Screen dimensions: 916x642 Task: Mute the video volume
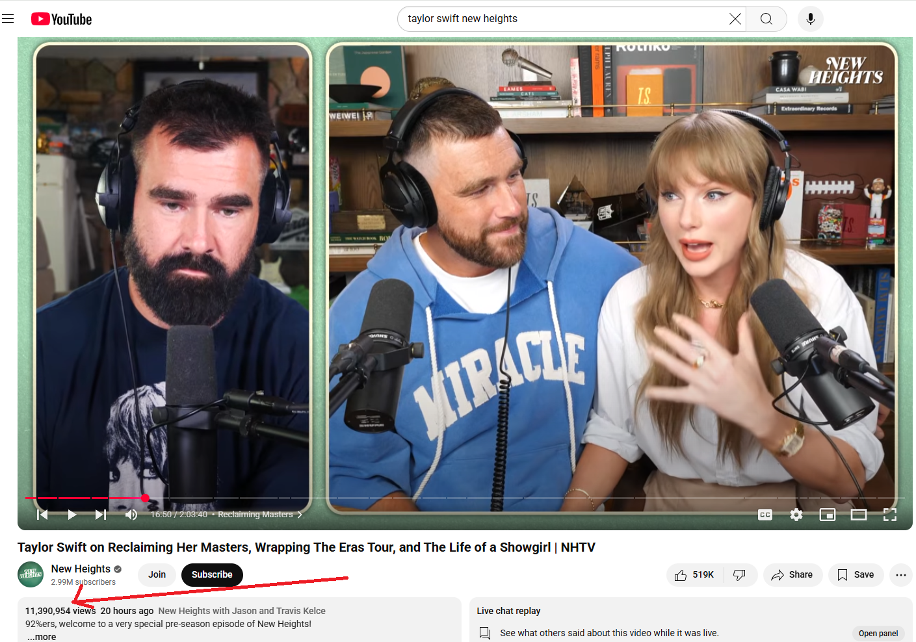(131, 515)
